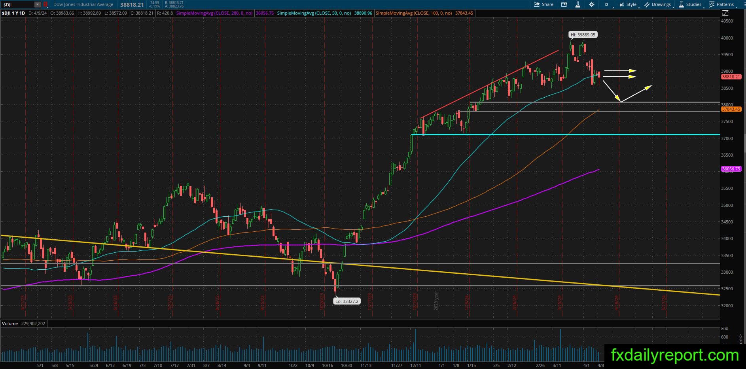Click the volume value 229,902,202
Image resolution: width=746 pixels, height=369 pixels.
point(33,324)
